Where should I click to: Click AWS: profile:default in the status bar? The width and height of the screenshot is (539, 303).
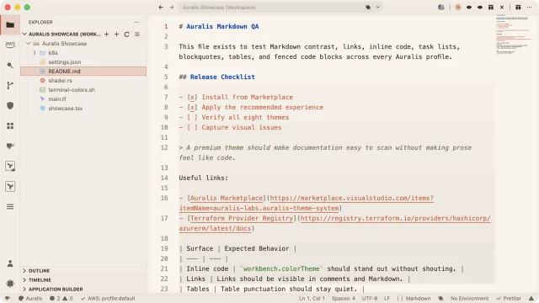(108, 298)
